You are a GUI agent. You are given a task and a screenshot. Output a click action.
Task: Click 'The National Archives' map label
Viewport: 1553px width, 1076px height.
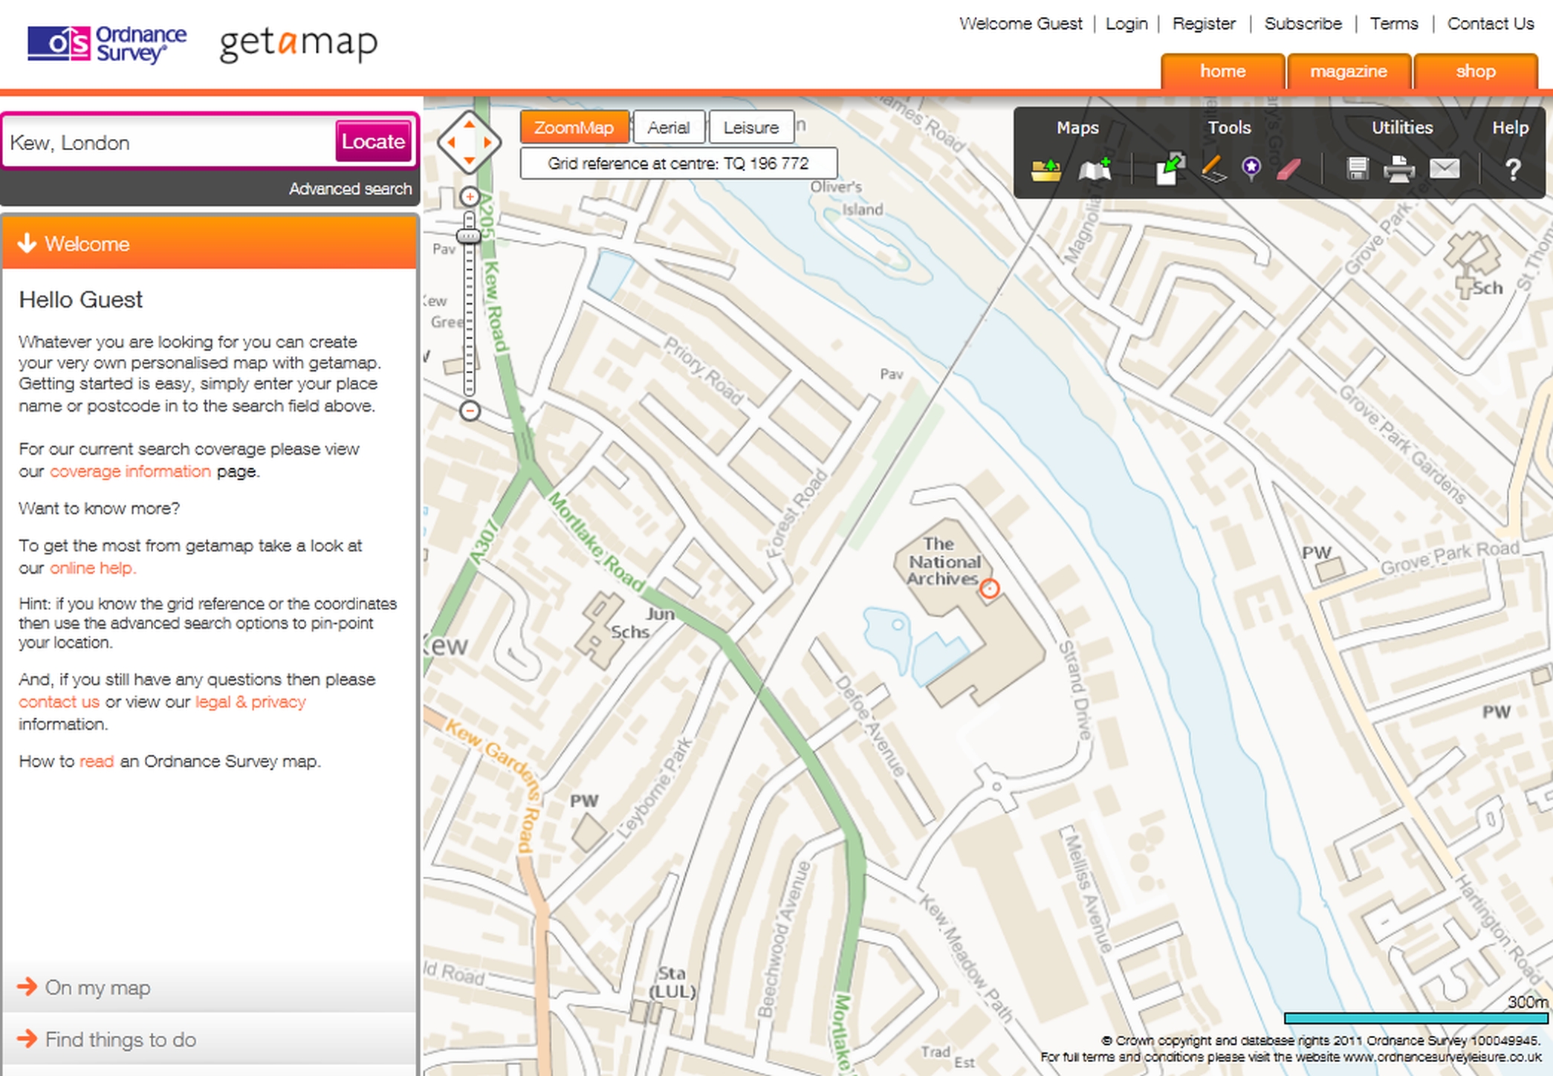pos(944,562)
